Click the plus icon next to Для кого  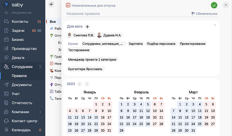click(x=87, y=27)
